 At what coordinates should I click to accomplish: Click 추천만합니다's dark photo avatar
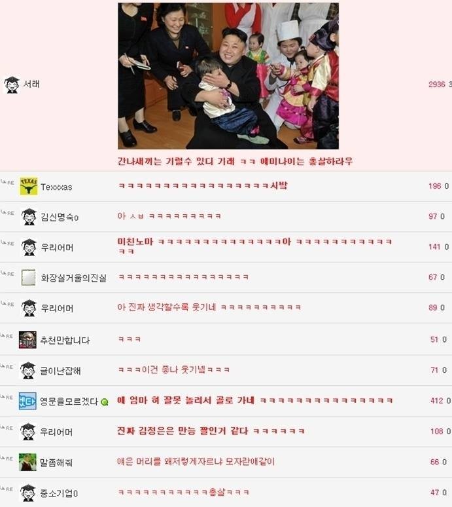(27, 339)
